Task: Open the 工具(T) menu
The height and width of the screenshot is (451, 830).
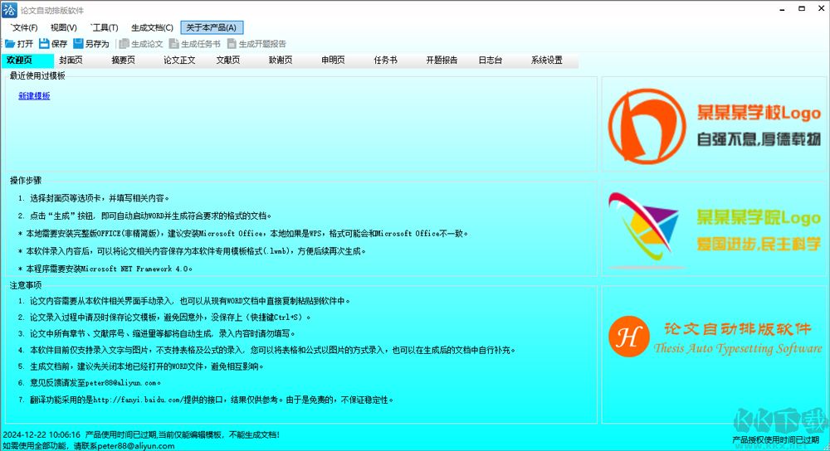Action: click(105, 27)
